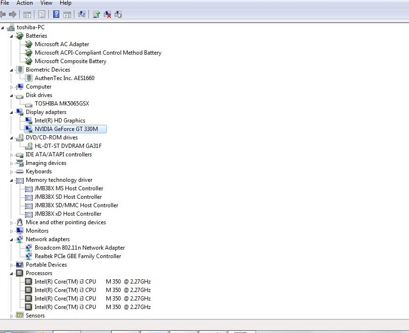The height and width of the screenshot is (333, 409).
Task: Select JMB38X xD Host Controller
Action: (x=68, y=214)
